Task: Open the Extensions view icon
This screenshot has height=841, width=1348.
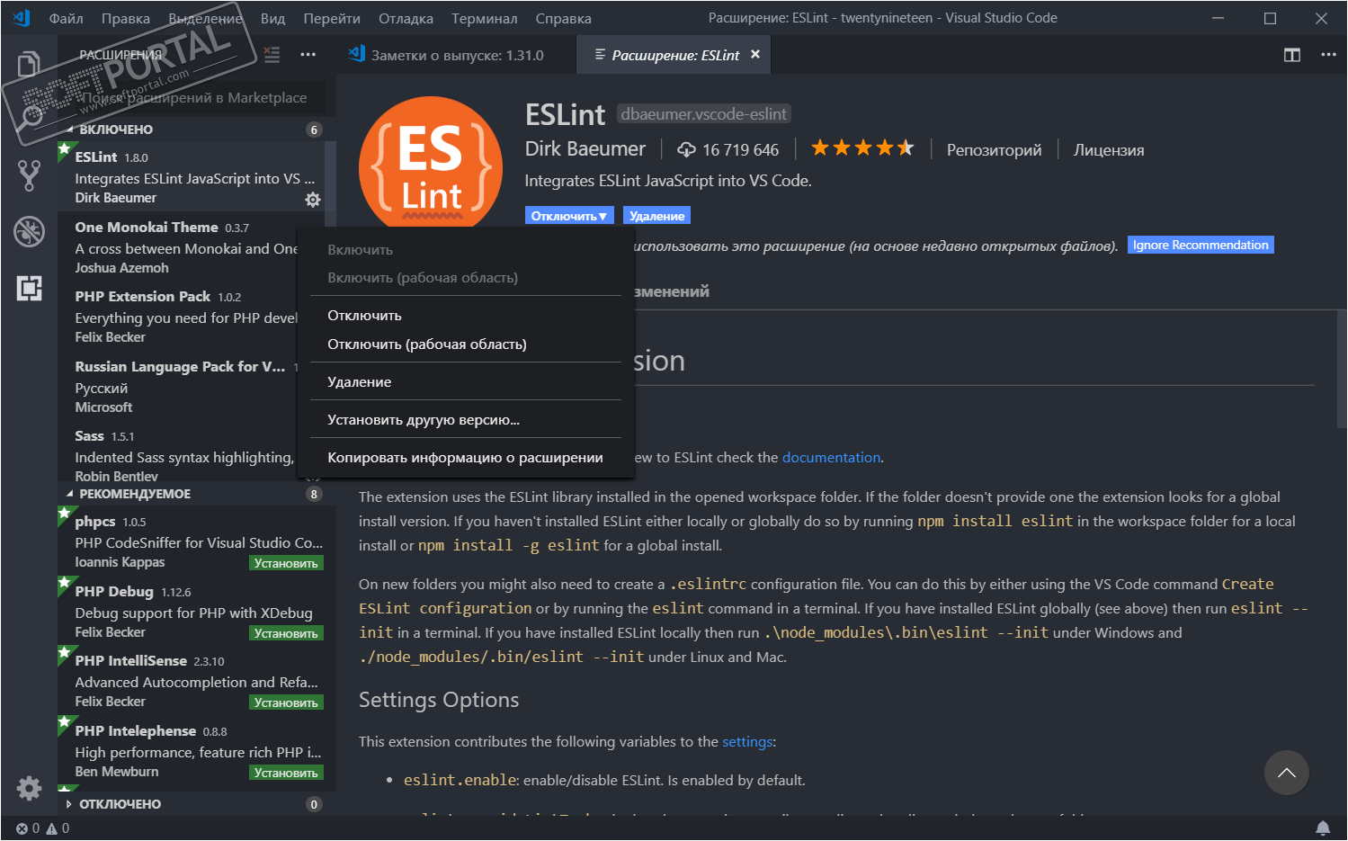Action: click(29, 288)
